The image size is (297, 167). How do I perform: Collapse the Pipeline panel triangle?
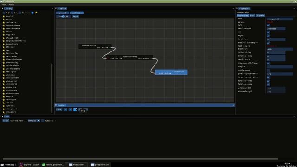[56, 8]
